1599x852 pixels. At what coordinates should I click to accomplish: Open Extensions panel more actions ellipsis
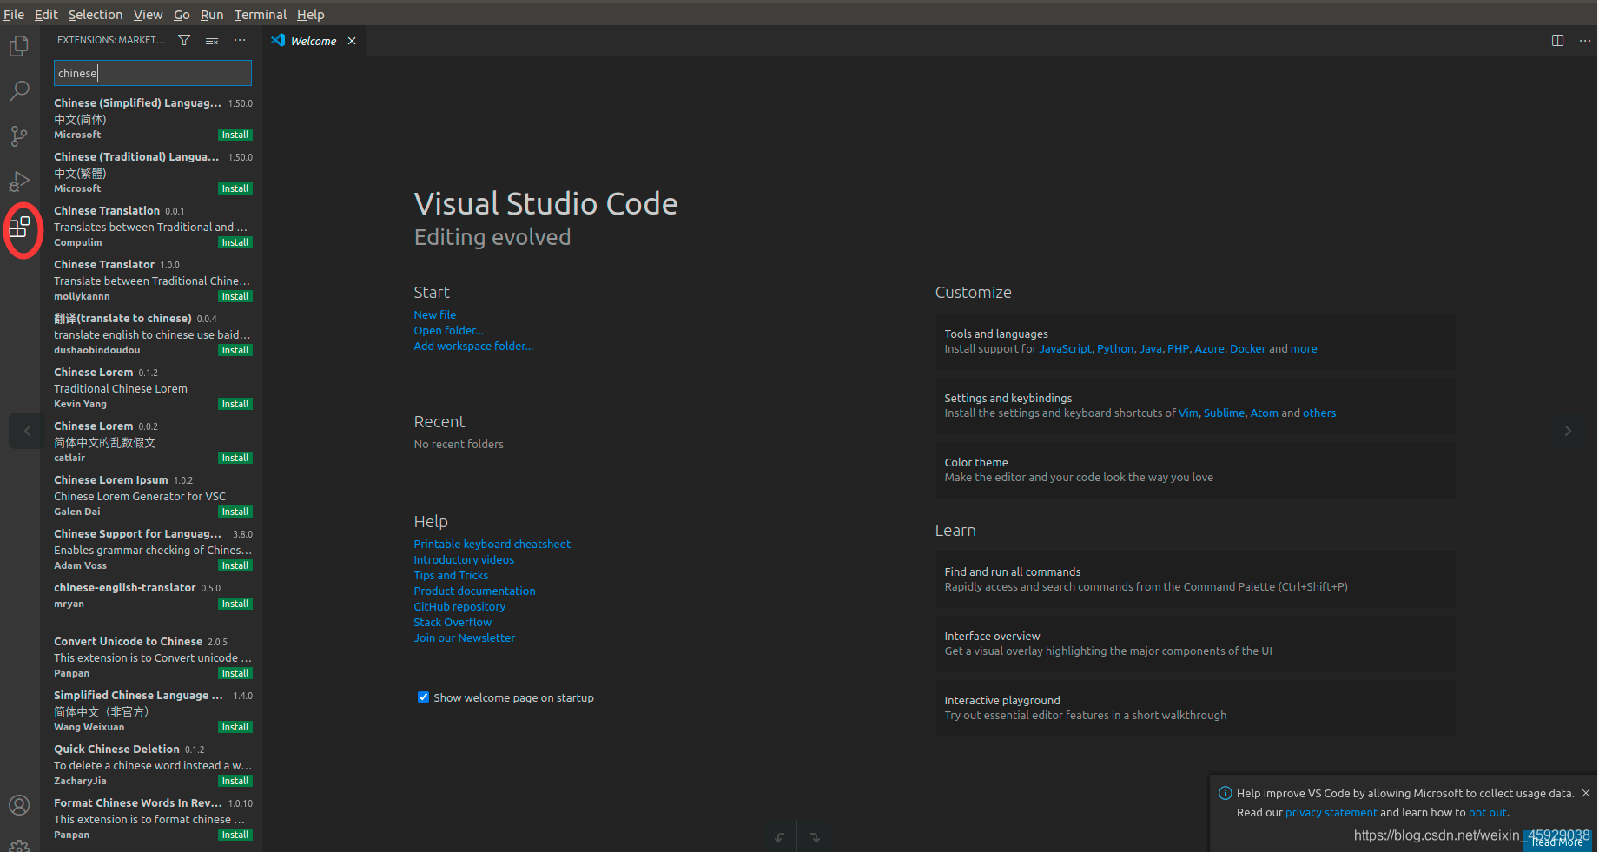point(240,40)
